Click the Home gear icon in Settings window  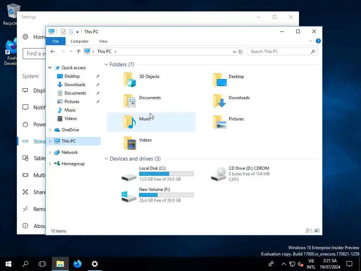25,37
